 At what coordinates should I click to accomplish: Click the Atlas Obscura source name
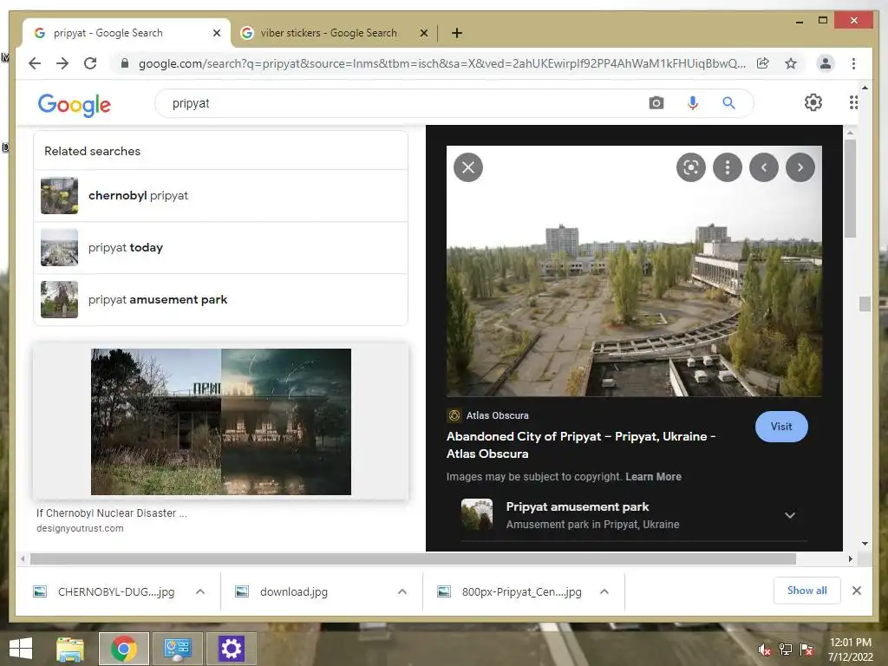(x=497, y=415)
